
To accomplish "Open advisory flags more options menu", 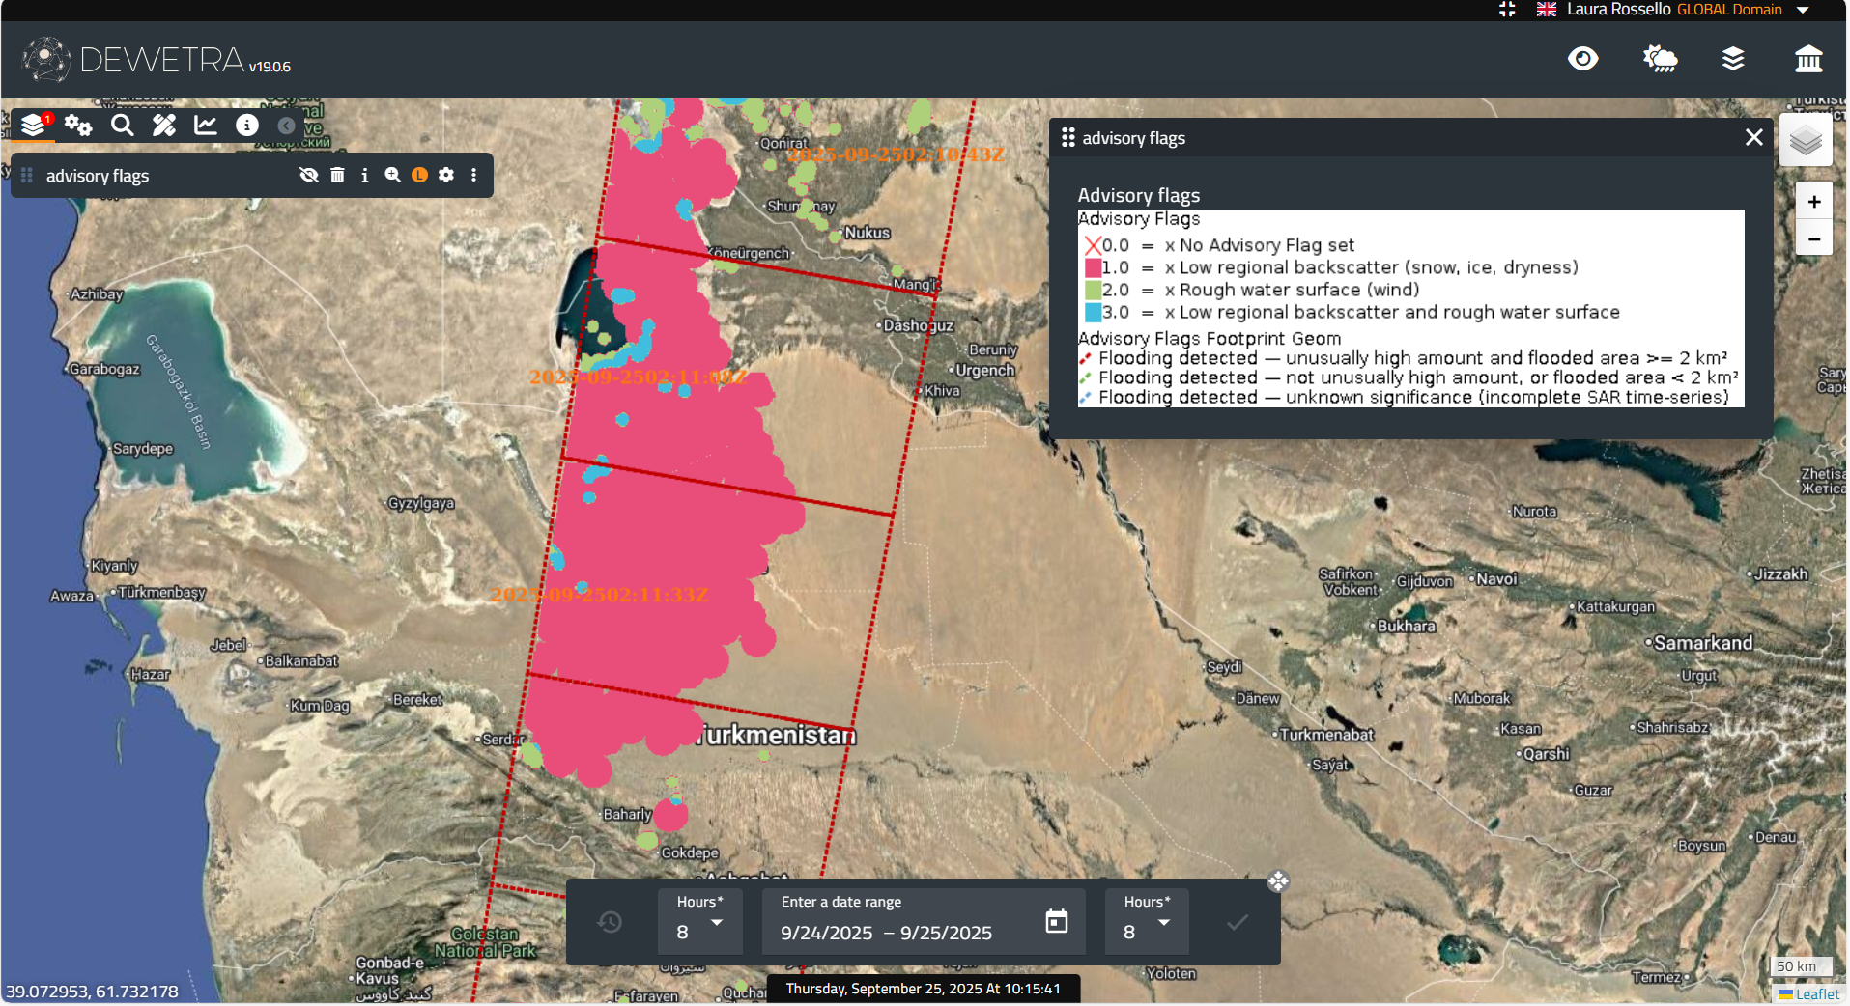I will [473, 176].
